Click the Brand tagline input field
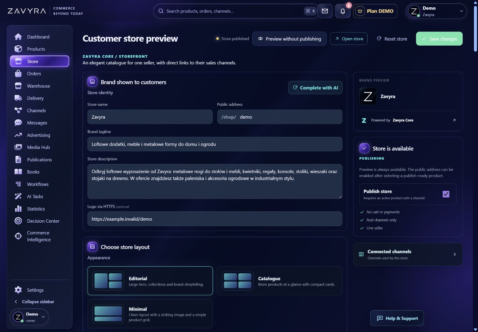Viewport: 478px width, 332px height. pyautogui.click(x=215, y=144)
